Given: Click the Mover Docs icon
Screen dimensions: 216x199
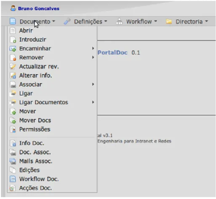Looking at the screenshot, I should tap(13, 121).
